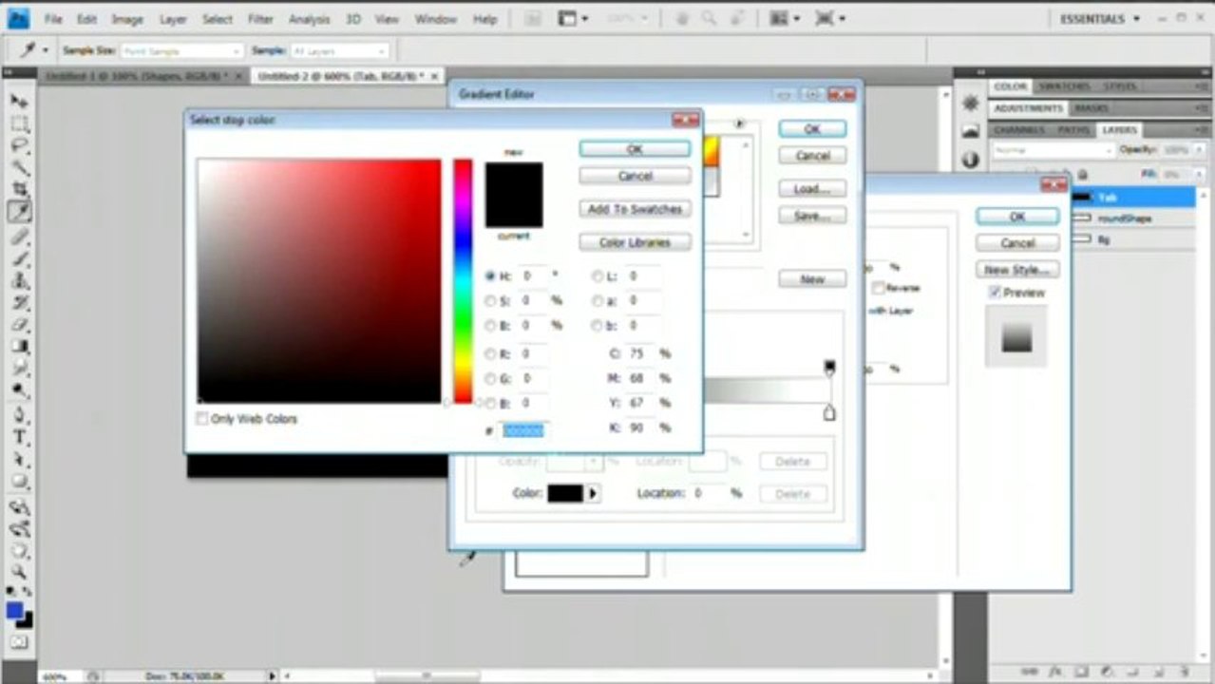The width and height of the screenshot is (1215, 684).
Task: Click the Gradient Editor Location field
Action: [708, 493]
